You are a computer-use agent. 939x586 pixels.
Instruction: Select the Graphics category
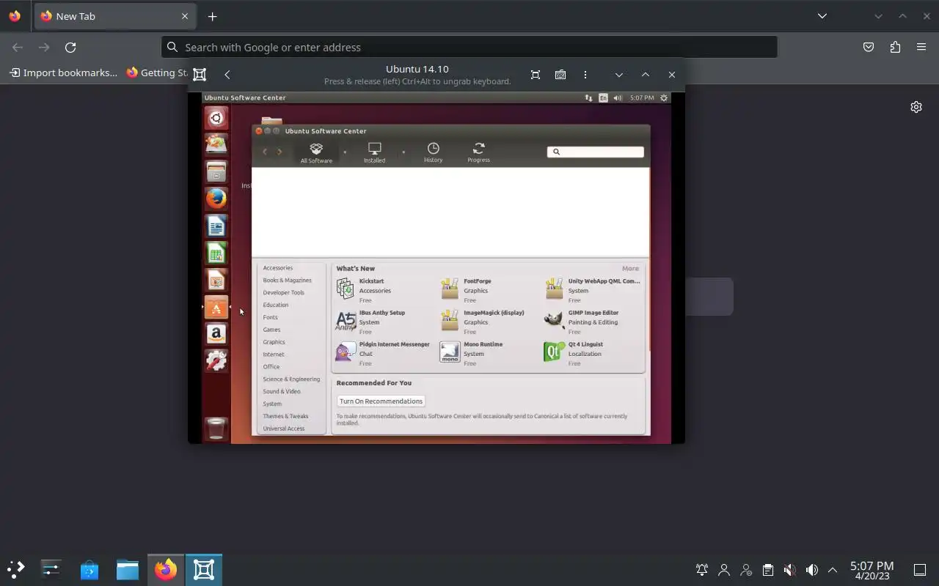coord(274,342)
